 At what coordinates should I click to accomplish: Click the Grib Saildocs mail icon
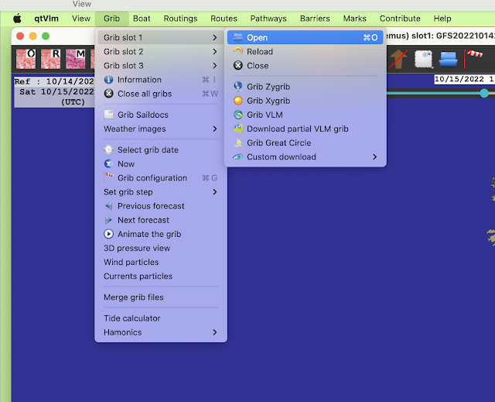(108, 115)
